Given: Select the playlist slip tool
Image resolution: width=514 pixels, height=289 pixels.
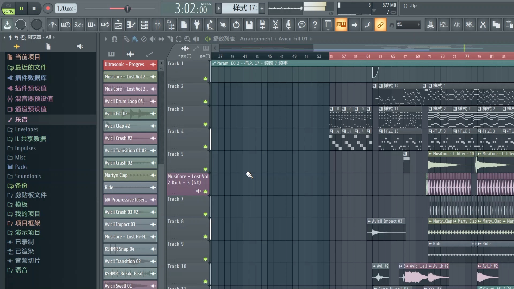Looking at the screenshot, I should pyautogui.click(x=161, y=39).
